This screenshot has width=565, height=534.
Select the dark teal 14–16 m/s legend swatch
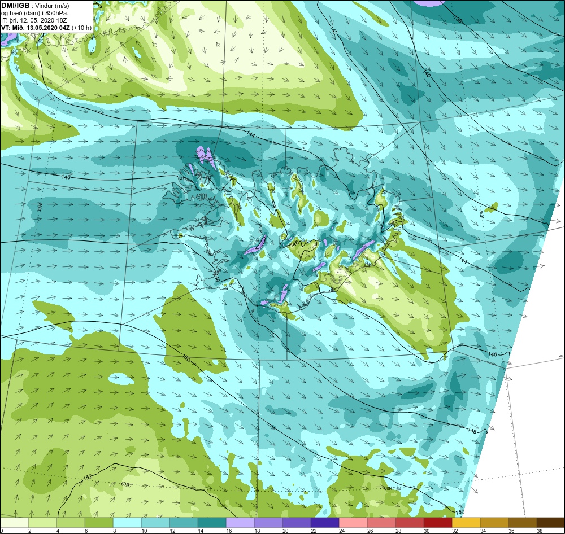point(212,523)
